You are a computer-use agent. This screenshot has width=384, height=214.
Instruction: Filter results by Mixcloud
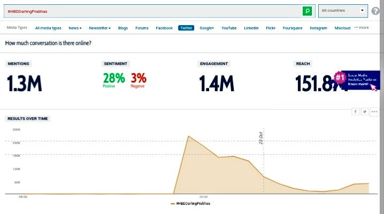(x=342, y=28)
